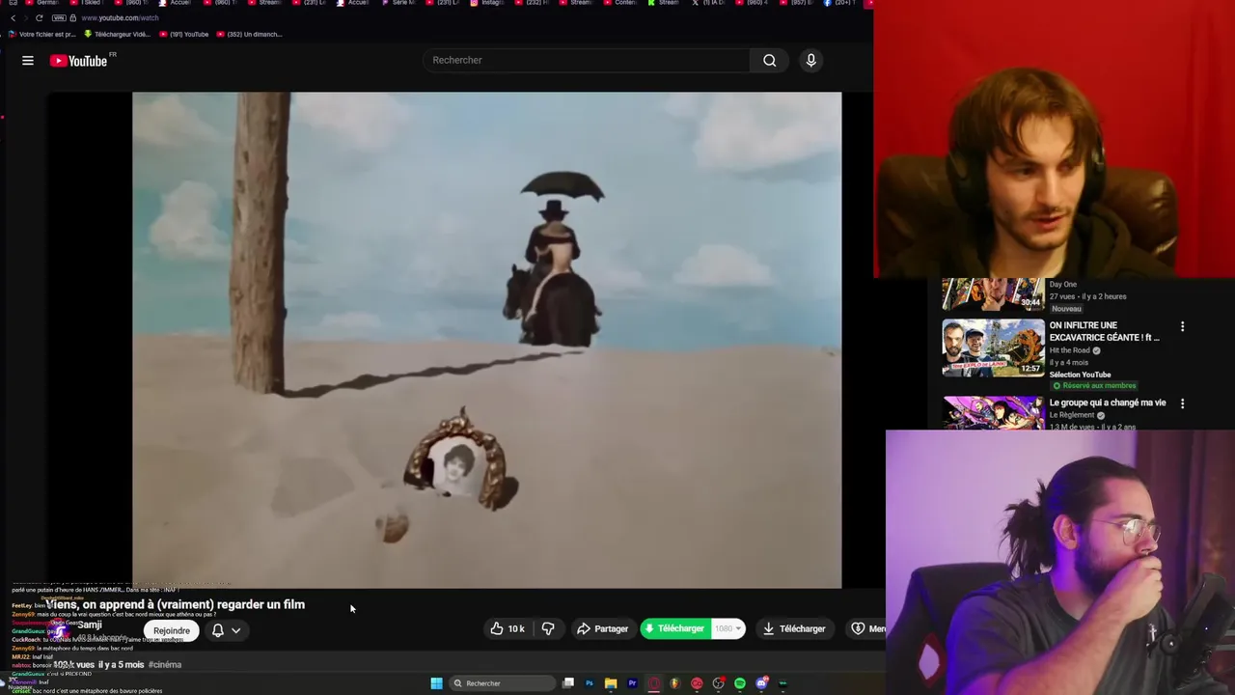Click the Le Règlement channel name
1235x695 pixels.
[x=1072, y=415]
